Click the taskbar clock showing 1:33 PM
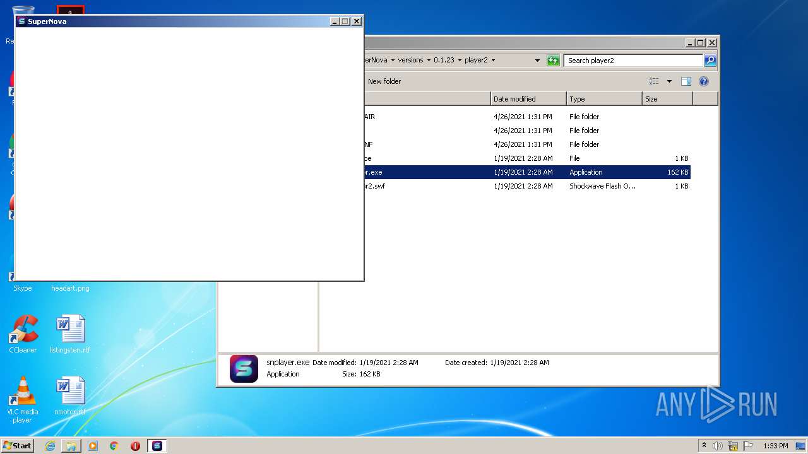This screenshot has width=808, height=454. coord(775,446)
